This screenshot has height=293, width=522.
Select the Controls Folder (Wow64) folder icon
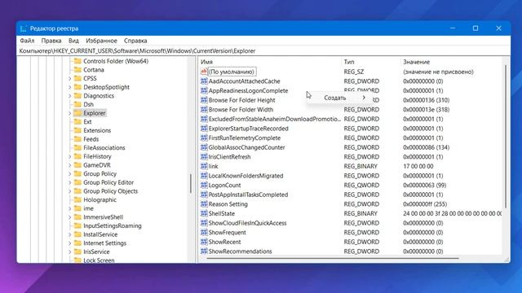click(77, 61)
